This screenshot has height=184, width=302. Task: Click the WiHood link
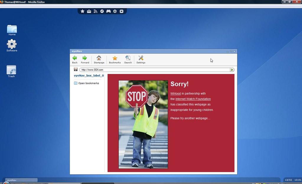pyautogui.click(x=175, y=93)
